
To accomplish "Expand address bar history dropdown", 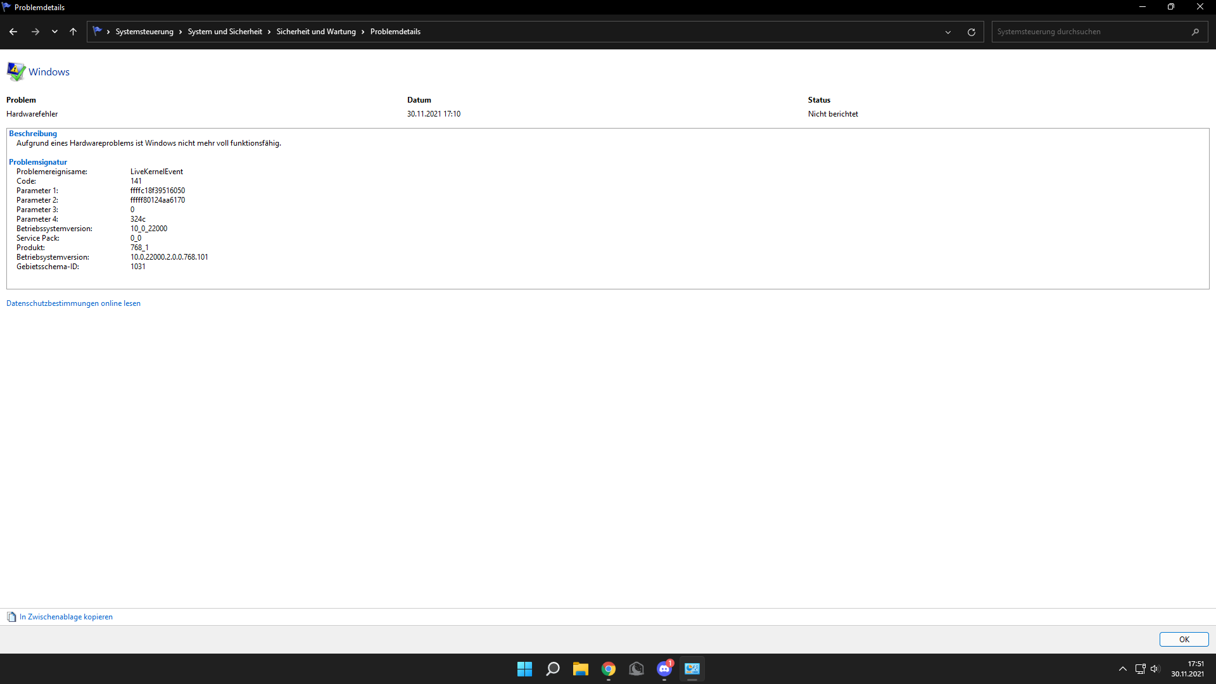I will coord(948,32).
